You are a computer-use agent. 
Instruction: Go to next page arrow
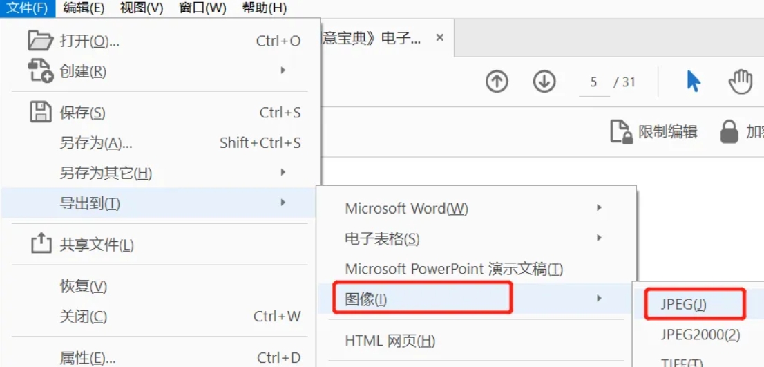tap(544, 82)
